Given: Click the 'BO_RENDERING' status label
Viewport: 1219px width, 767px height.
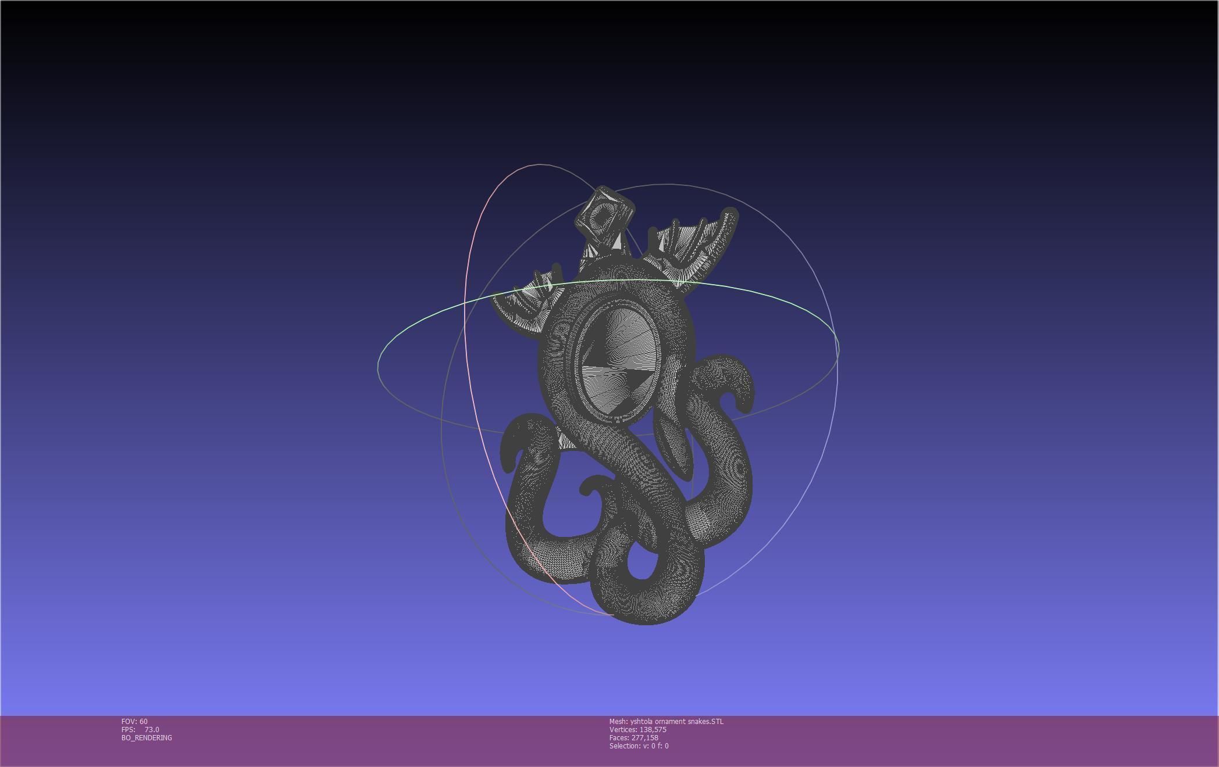Looking at the screenshot, I should coord(147,738).
